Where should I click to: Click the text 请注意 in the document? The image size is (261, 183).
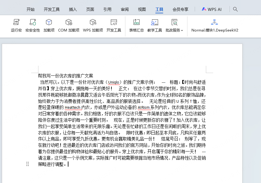pos(44,158)
